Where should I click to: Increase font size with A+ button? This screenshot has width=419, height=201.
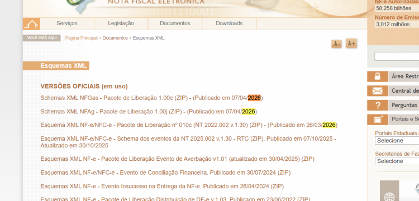351,43
